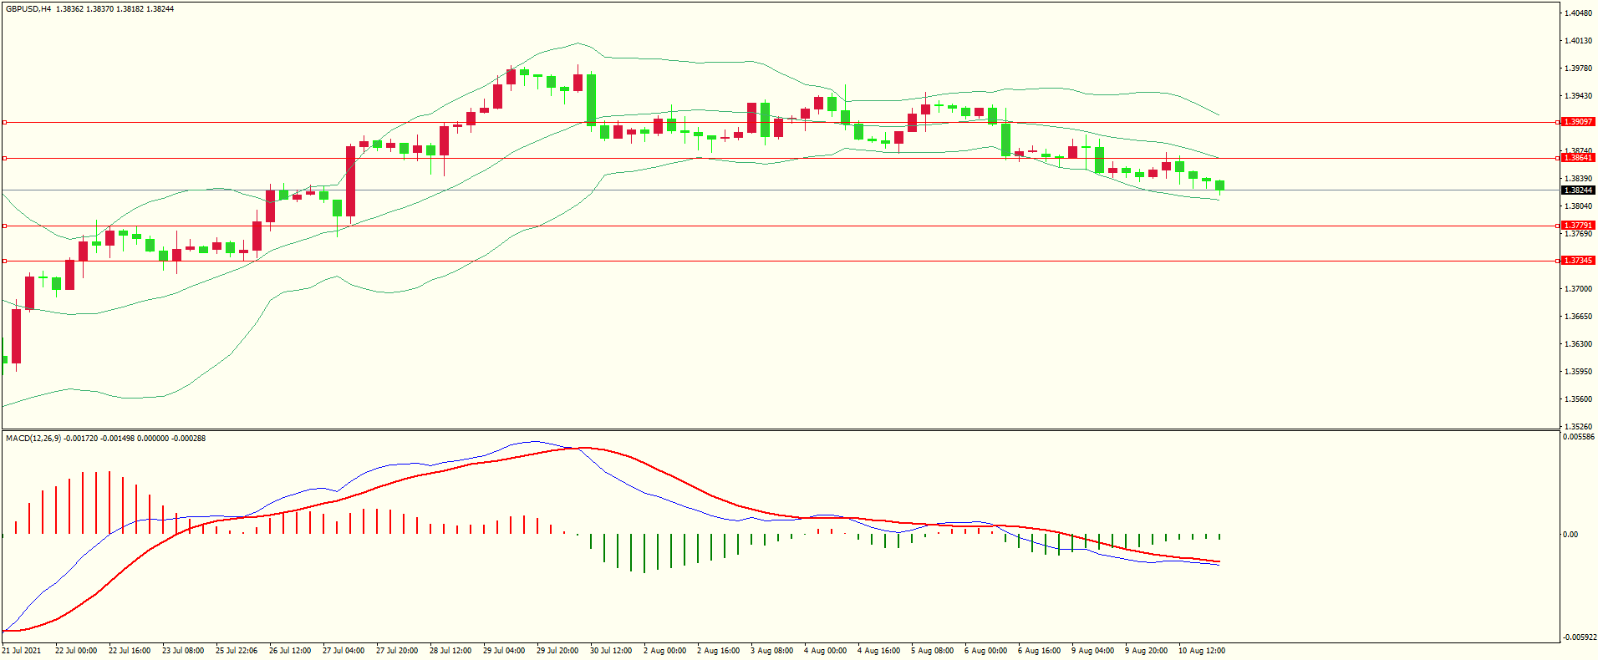Image resolution: width=1598 pixels, height=660 pixels.
Task: Select the left handle of the 1.37345 line
Action: (4, 261)
